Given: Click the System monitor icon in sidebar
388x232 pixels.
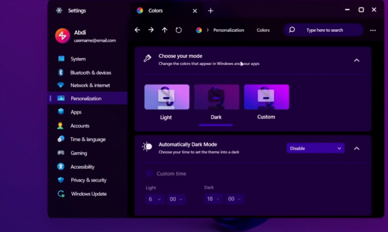Looking at the screenshot, I should coord(61,59).
